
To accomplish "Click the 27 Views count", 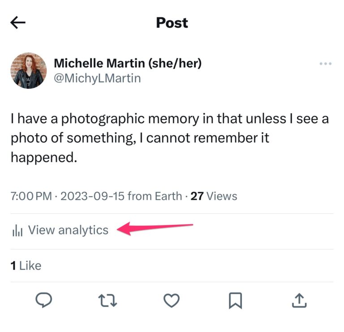I will 214,196.
